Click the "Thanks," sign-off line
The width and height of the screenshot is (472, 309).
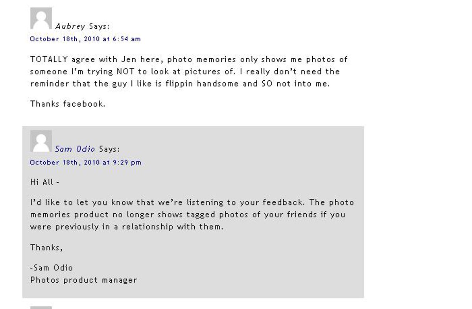[x=46, y=248]
